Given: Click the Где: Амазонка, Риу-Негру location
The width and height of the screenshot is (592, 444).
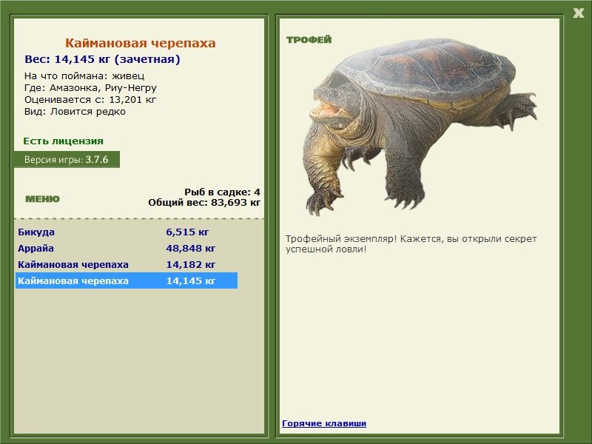Looking at the screenshot, I should pos(90,88).
